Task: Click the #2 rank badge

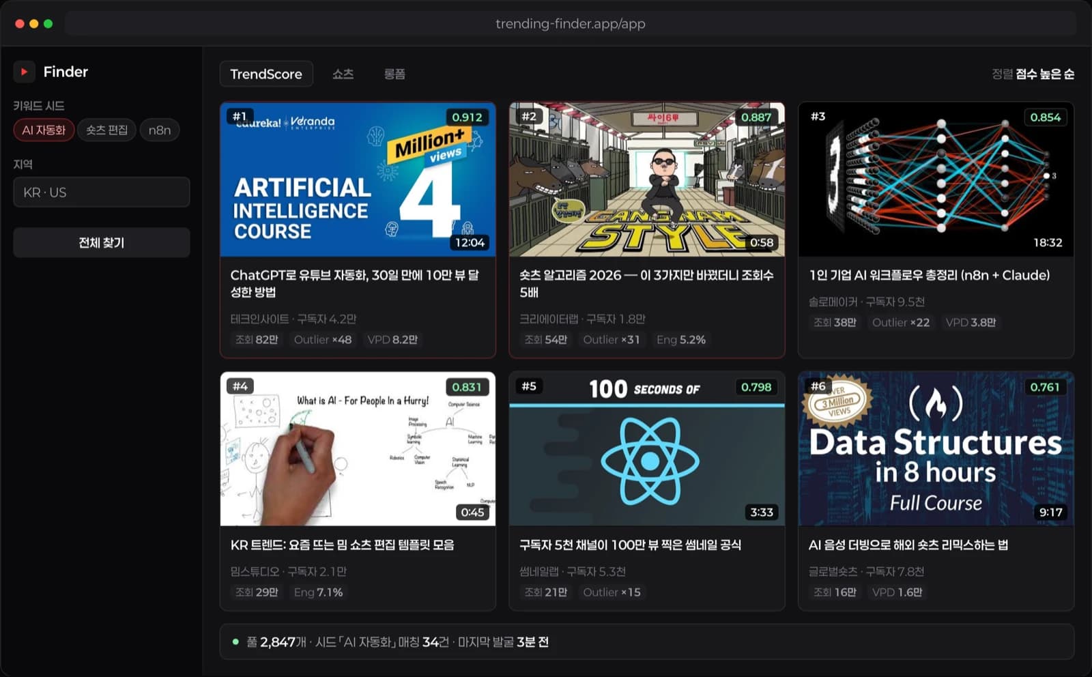Action: tap(529, 116)
